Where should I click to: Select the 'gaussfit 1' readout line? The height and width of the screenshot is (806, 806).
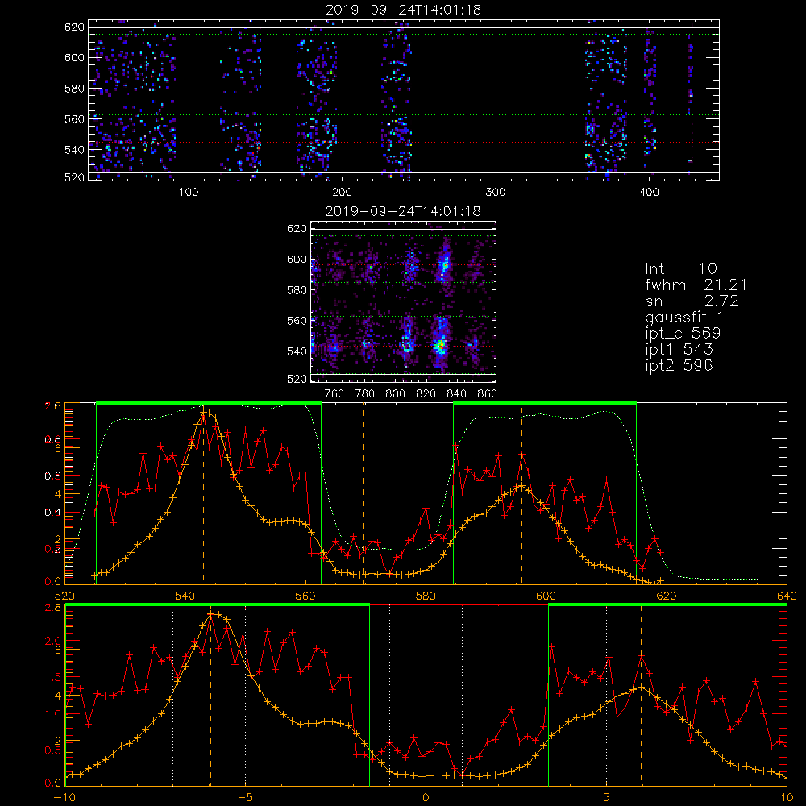pos(684,317)
